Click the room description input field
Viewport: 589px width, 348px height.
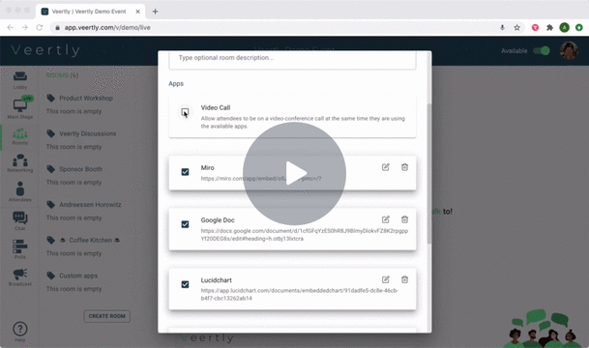point(292,58)
